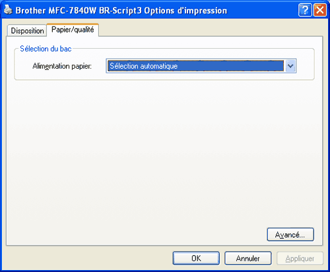Confirm settings with the OK button

click(196, 258)
